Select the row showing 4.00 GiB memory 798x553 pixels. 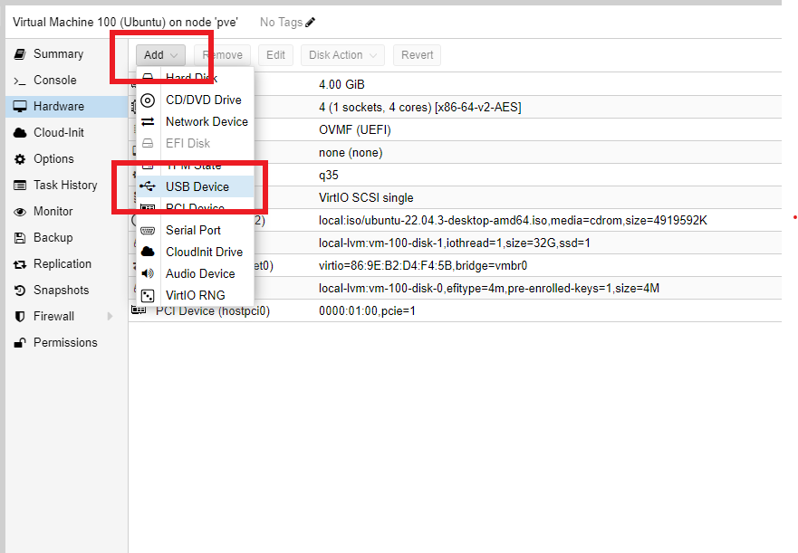tap(455, 84)
